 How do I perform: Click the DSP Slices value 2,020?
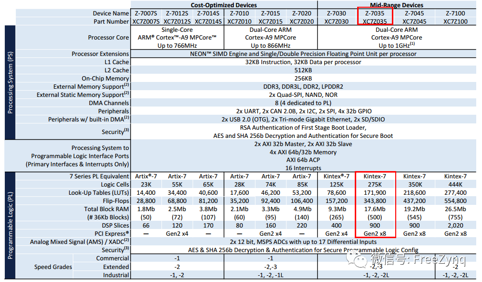click(455, 226)
